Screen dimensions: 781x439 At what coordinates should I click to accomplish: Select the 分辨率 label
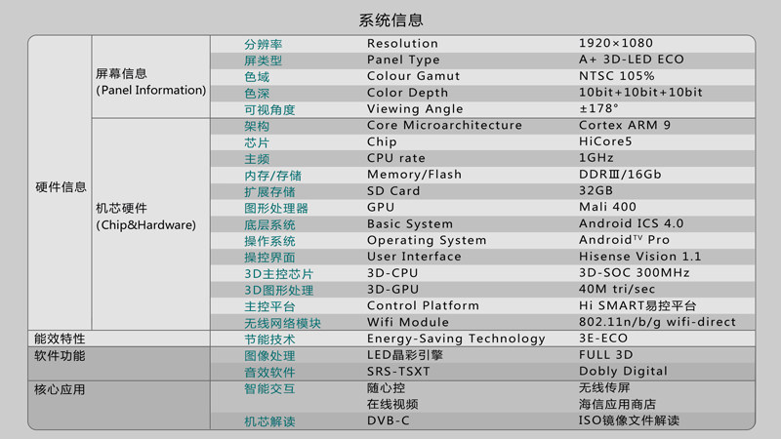(x=263, y=44)
